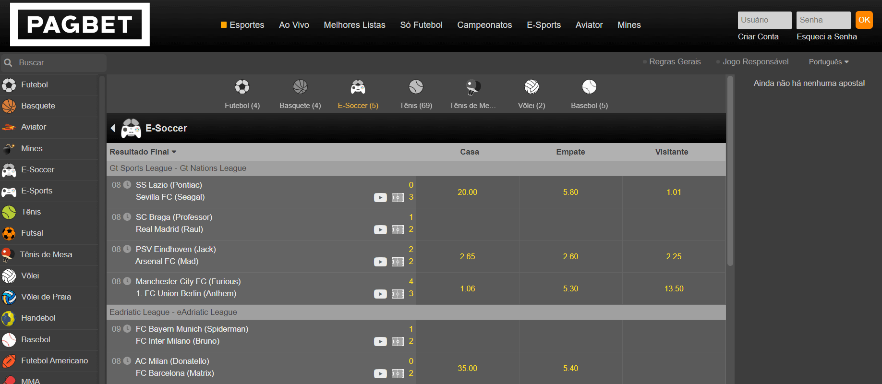Watch live stream for SS Lazio vs Sevilla
This screenshot has height=384, width=882.
380,197
